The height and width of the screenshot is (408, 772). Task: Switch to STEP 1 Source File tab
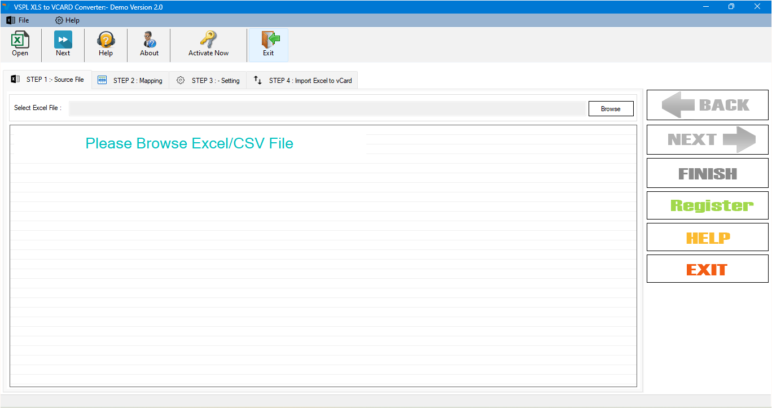click(x=47, y=80)
